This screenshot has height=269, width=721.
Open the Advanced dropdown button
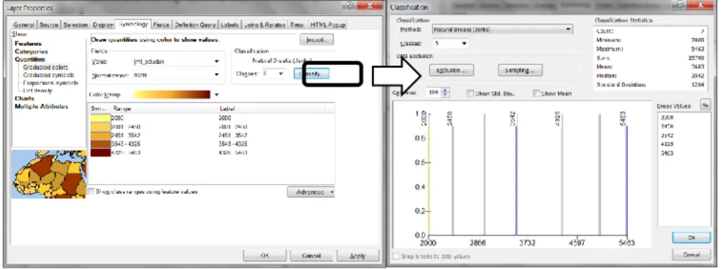coord(311,192)
